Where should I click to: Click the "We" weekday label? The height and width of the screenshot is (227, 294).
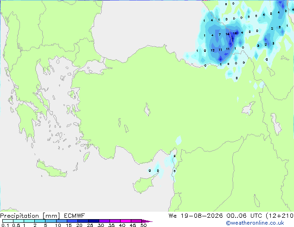(x=173, y=216)
